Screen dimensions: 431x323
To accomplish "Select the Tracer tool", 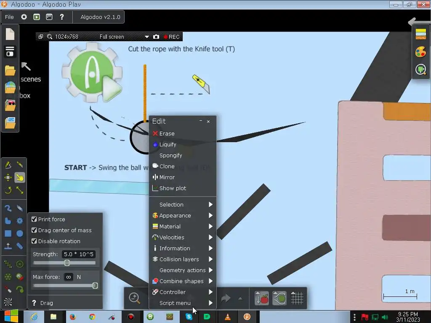I will [x=20, y=289].
